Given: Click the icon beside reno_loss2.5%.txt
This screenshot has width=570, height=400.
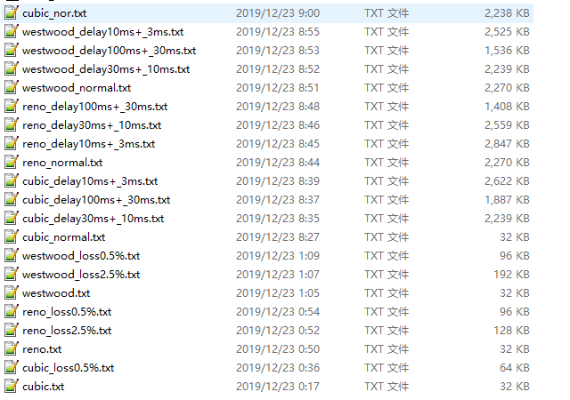Looking at the screenshot, I should pyautogui.click(x=12, y=330).
